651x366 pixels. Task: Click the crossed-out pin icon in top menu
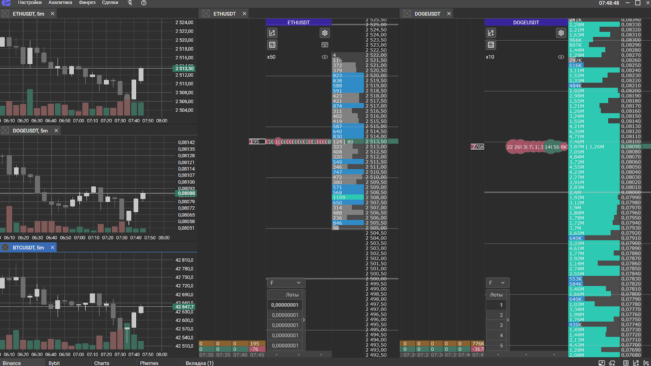tap(130, 3)
